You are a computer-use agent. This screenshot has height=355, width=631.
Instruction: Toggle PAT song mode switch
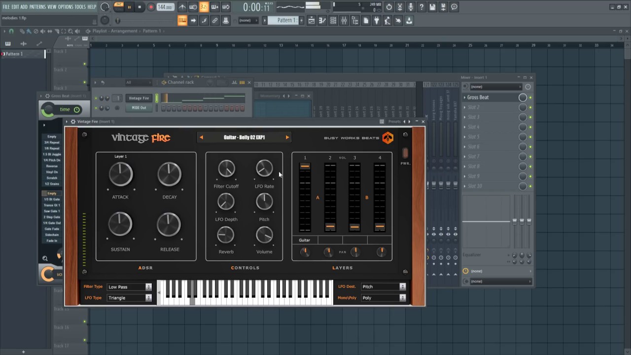click(x=119, y=7)
